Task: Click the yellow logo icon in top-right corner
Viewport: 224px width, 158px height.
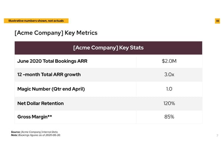Action: (x=217, y=21)
